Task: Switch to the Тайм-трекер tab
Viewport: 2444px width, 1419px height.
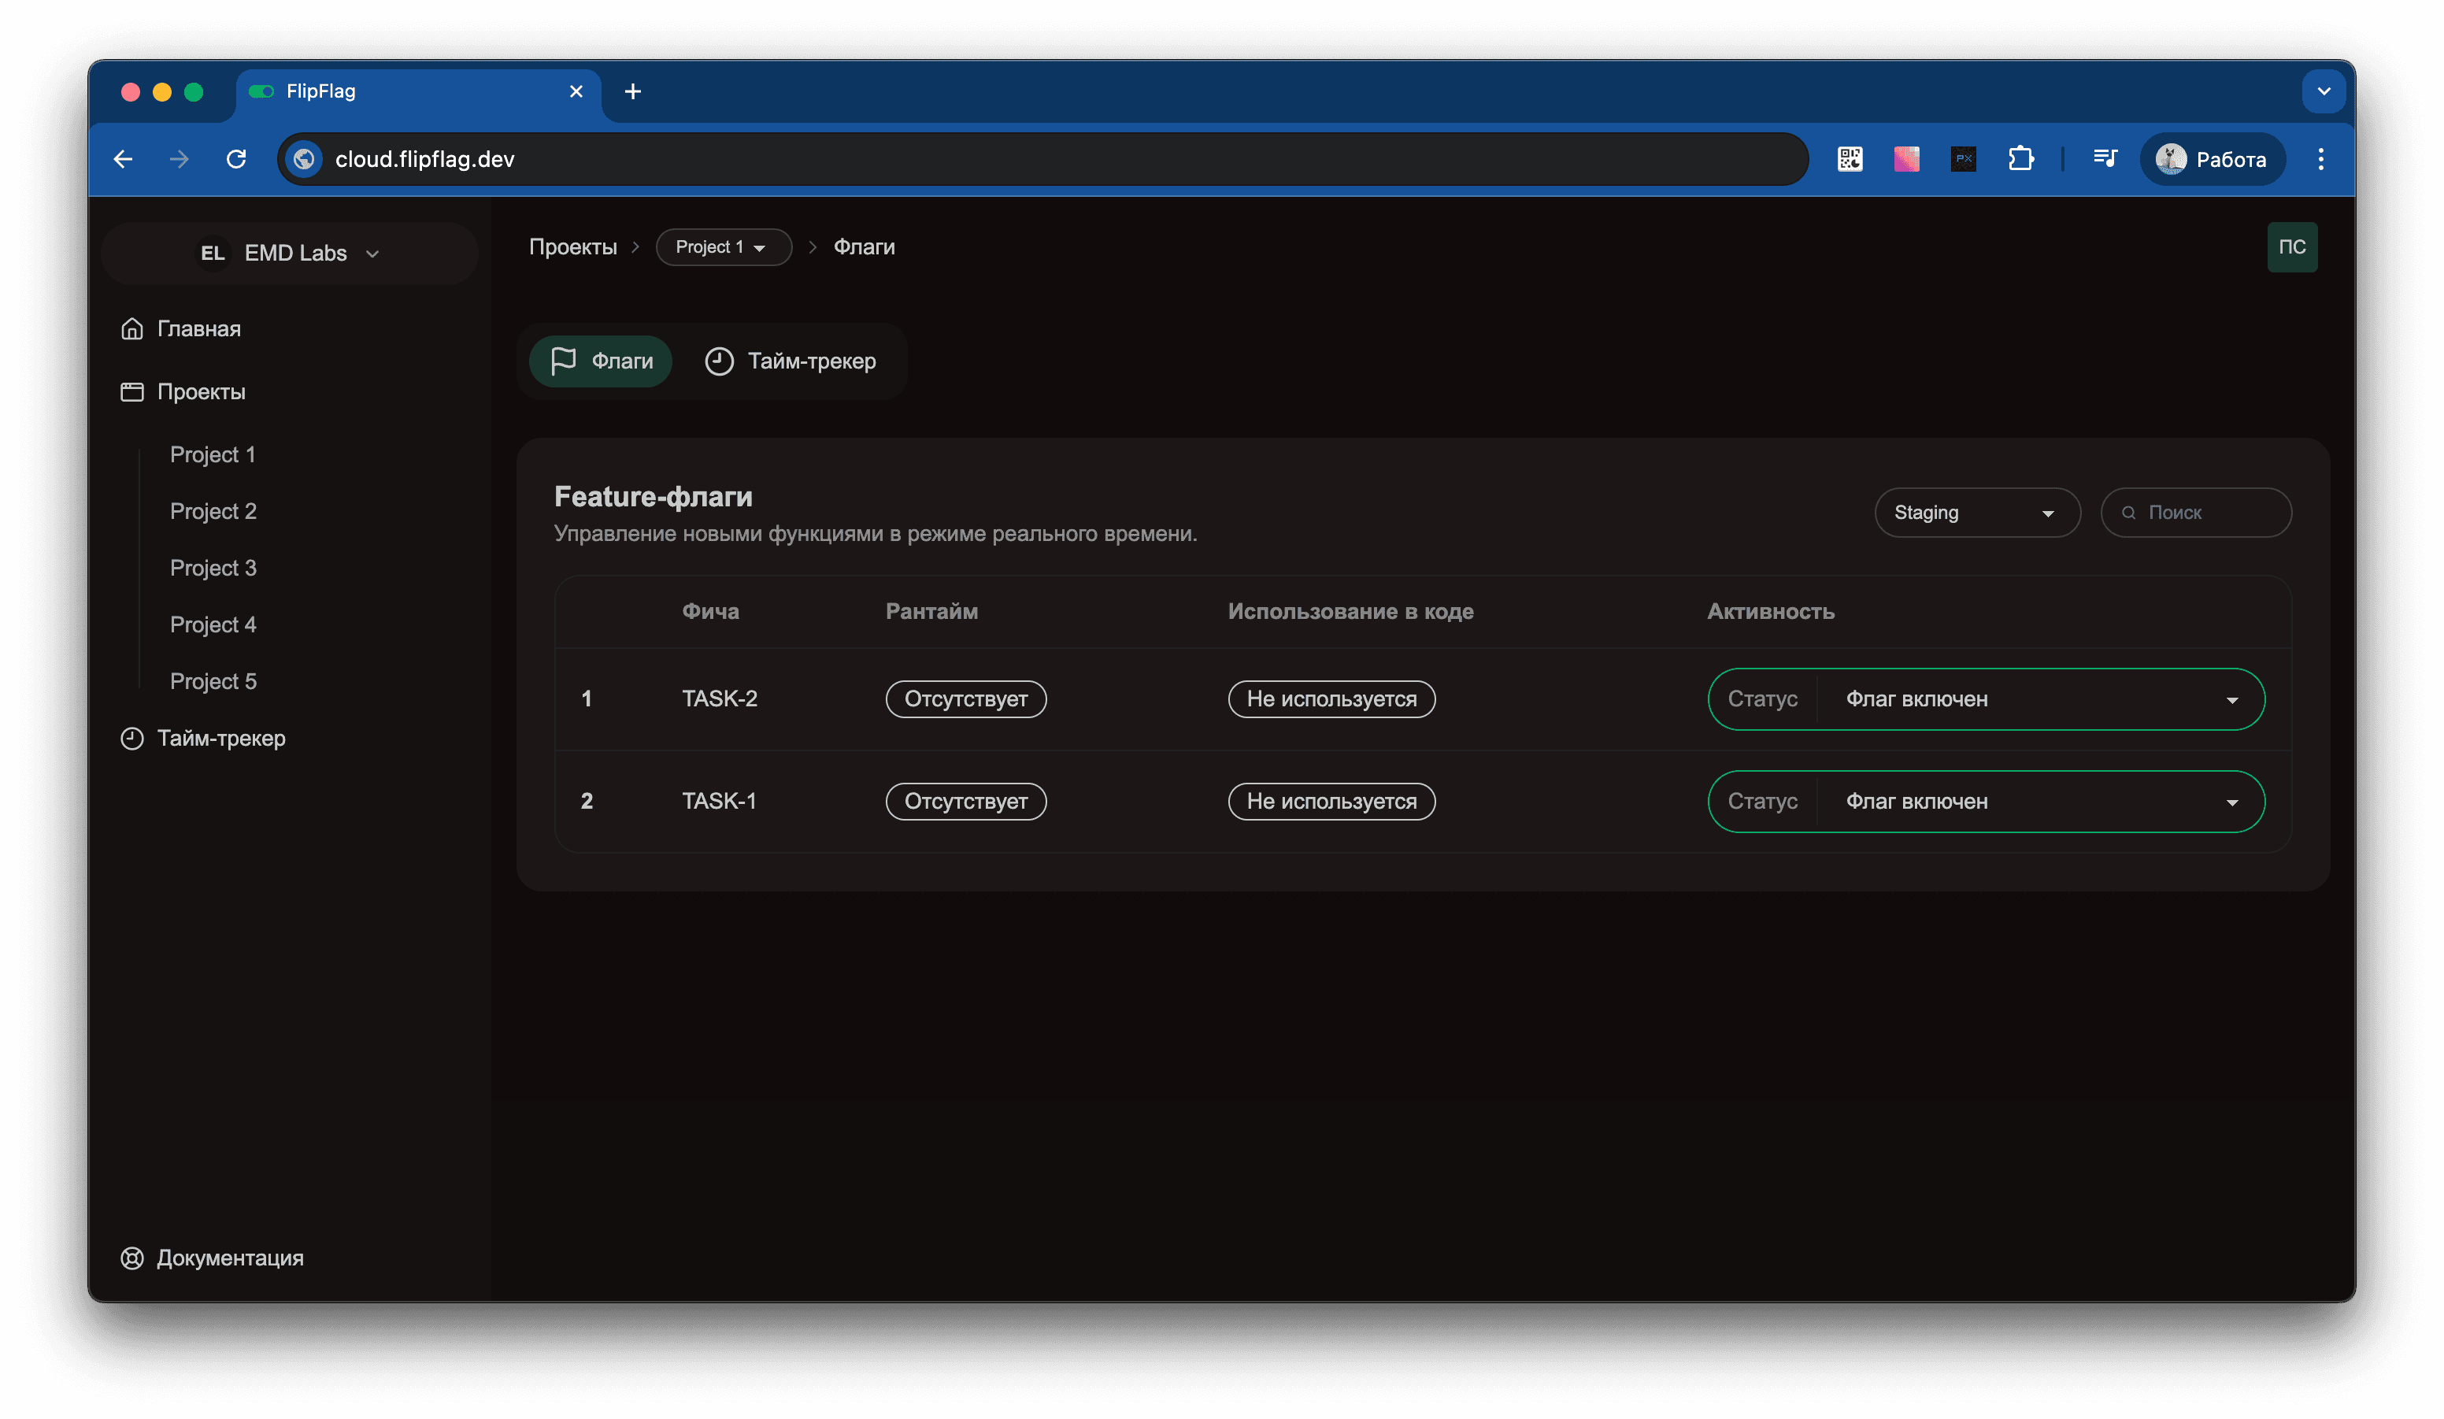Action: (791, 361)
